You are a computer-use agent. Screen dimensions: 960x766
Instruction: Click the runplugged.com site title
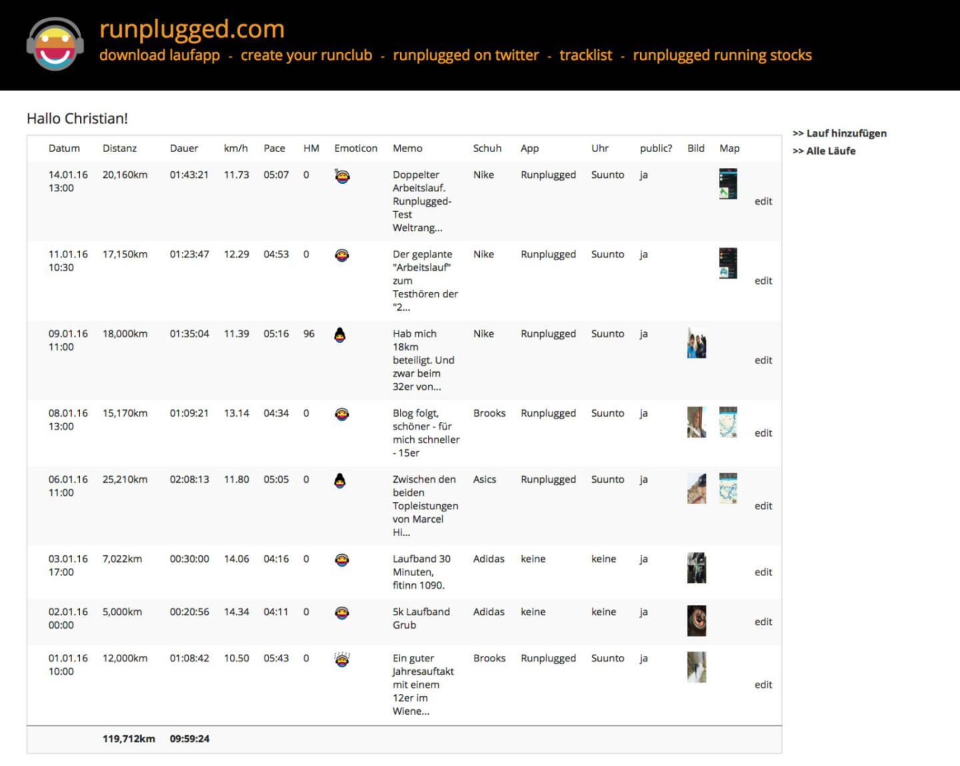coord(192,29)
